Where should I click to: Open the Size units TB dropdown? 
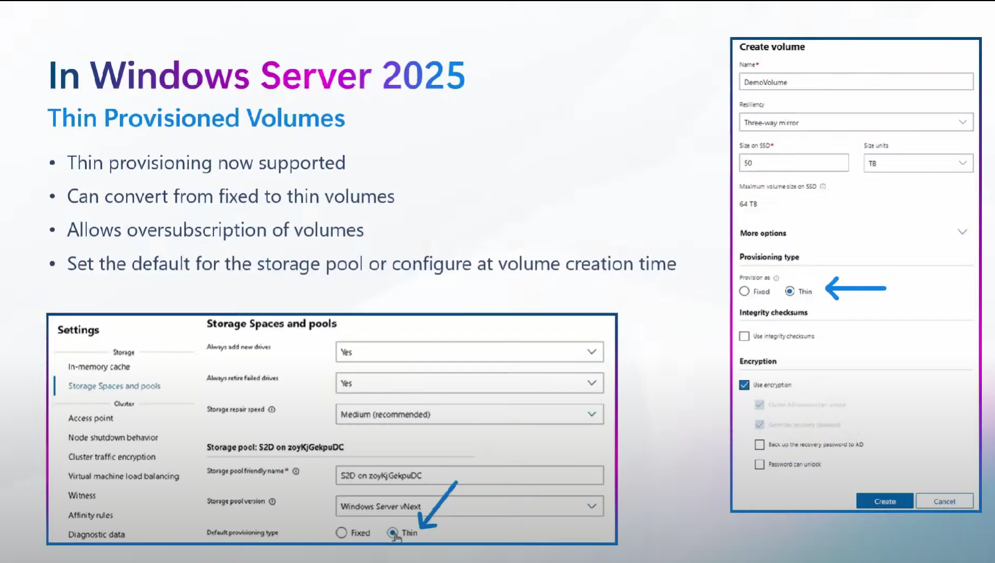coord(919,163)
